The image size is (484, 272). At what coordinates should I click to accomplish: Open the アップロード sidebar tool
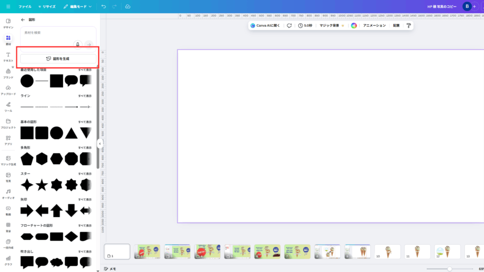tap(8, 90)
